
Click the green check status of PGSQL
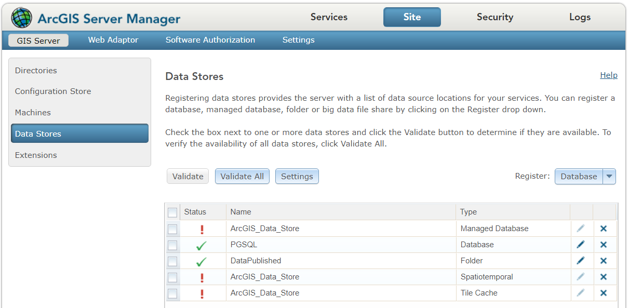tap(202, 245)
